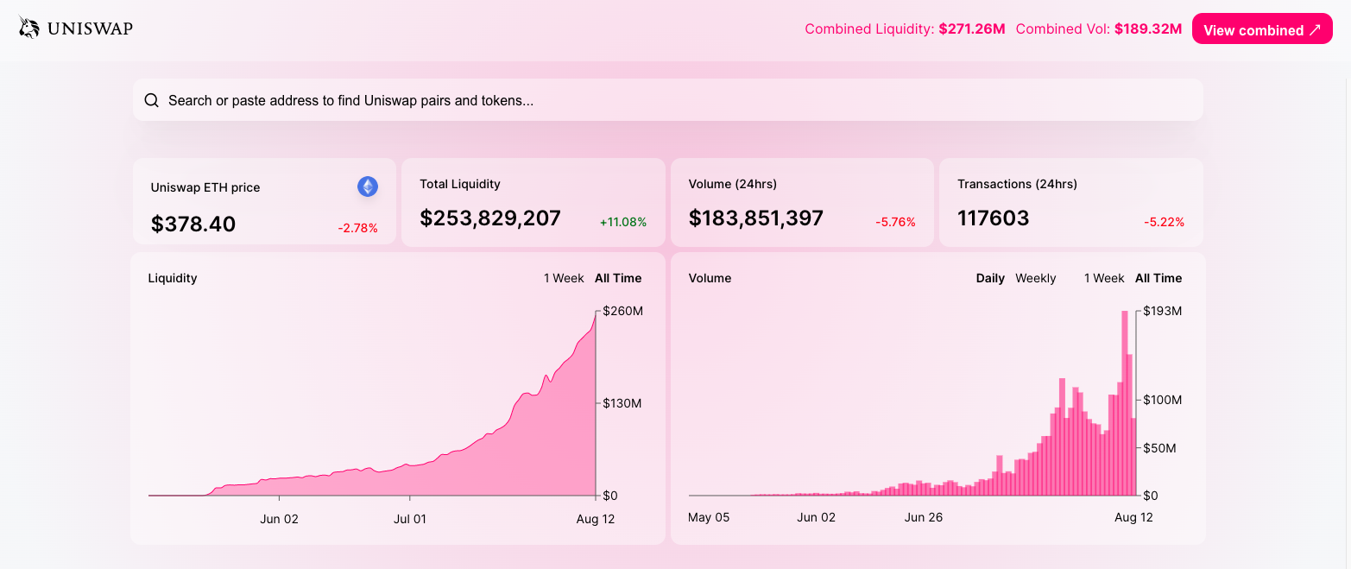Click the Combined Vol $189.32M text
Viewport: 1351px width, 569px height.
[1099, 28]
